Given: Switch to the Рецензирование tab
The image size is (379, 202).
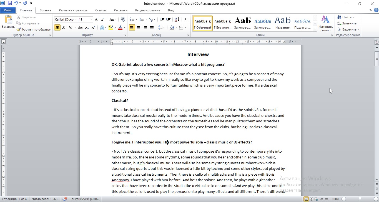Looking at the screenshot, I should tap(148, 10).
